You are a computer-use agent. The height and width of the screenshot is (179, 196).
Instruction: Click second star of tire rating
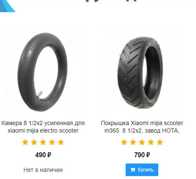click(133, 142)
